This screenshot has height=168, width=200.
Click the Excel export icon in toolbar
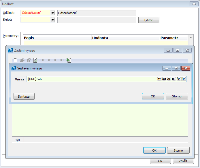(x=69, y=60)
